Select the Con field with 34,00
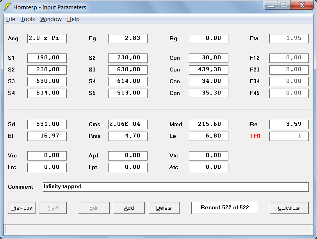This screenshot has width=317, height=239. tap(208, 82)
